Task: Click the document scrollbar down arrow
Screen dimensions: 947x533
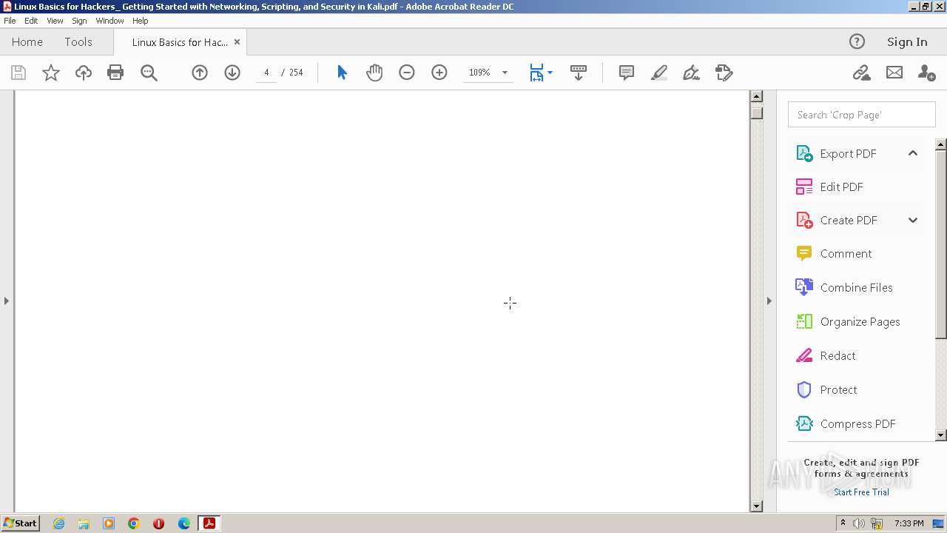Action: pyautogui.click(x=756, y=506)
